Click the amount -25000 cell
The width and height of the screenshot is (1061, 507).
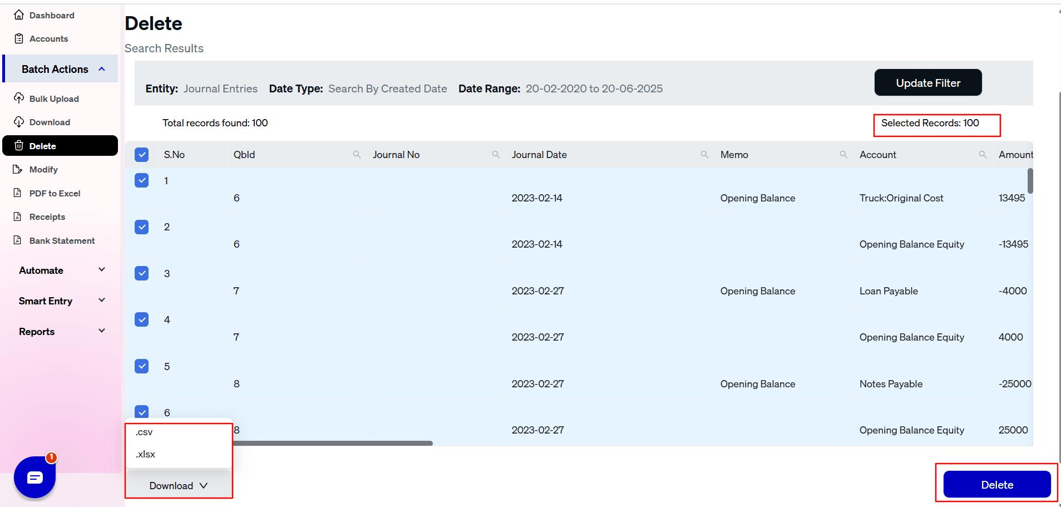(x=1015, y=384)
